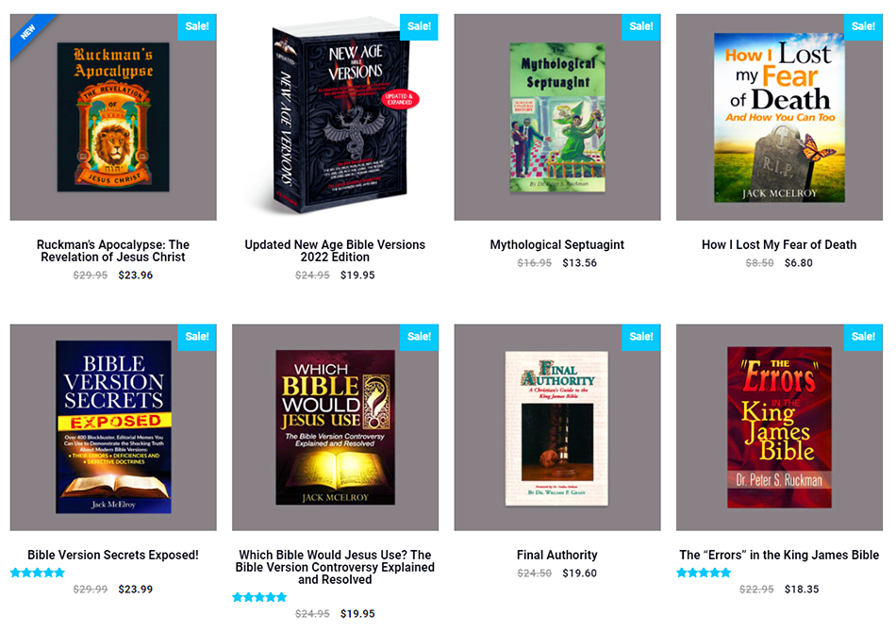Open Mythological Septuagint title link
This screenshot has height=632, width=896.
(557, 244)
